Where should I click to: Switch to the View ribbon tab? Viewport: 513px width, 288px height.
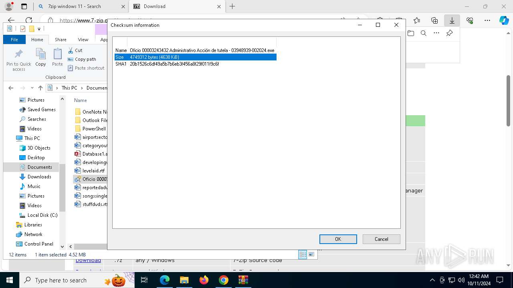point(83,40)
